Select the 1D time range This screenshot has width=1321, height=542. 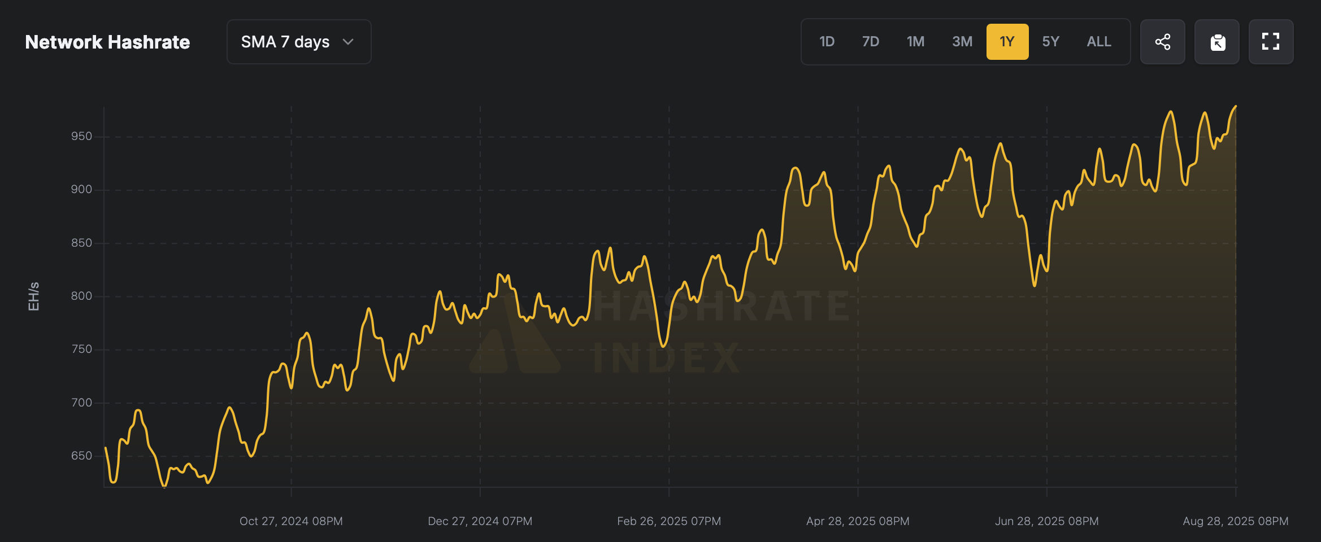827,42
